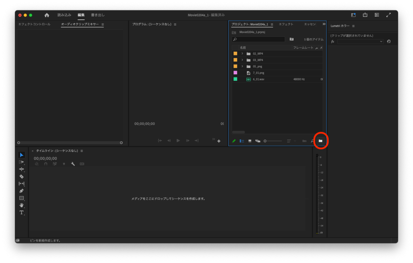Viewport: 413px width, 263px height.
Task: Select the Hand tool
Action: pos(21,205)
